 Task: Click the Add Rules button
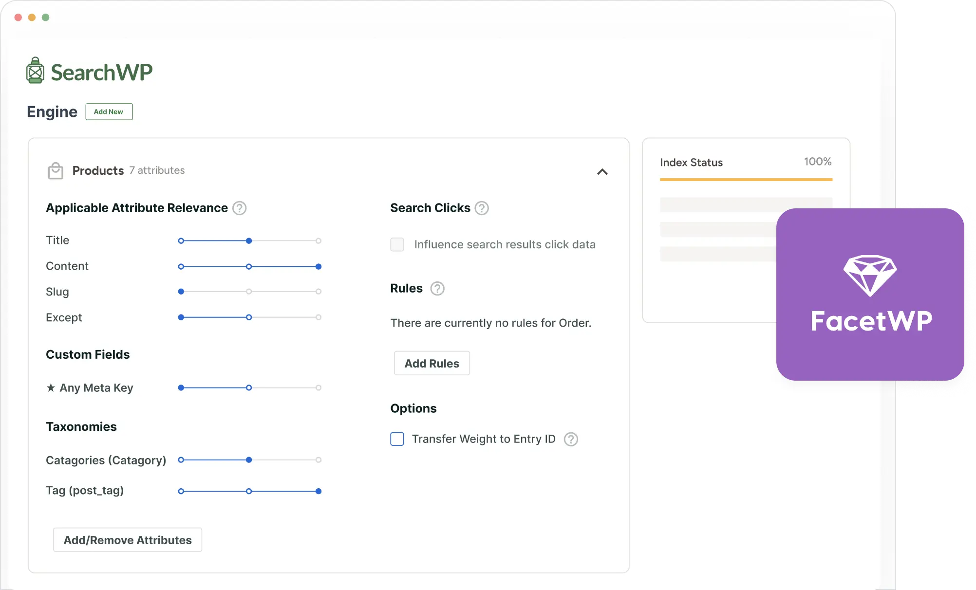coord(432,363)
